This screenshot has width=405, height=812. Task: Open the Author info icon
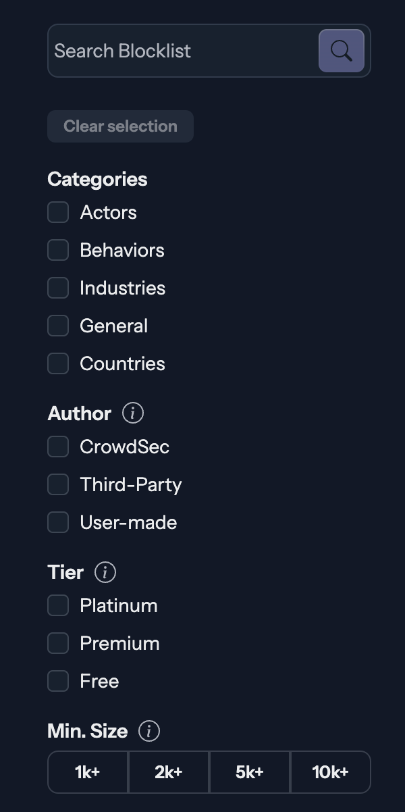(133, 413)
